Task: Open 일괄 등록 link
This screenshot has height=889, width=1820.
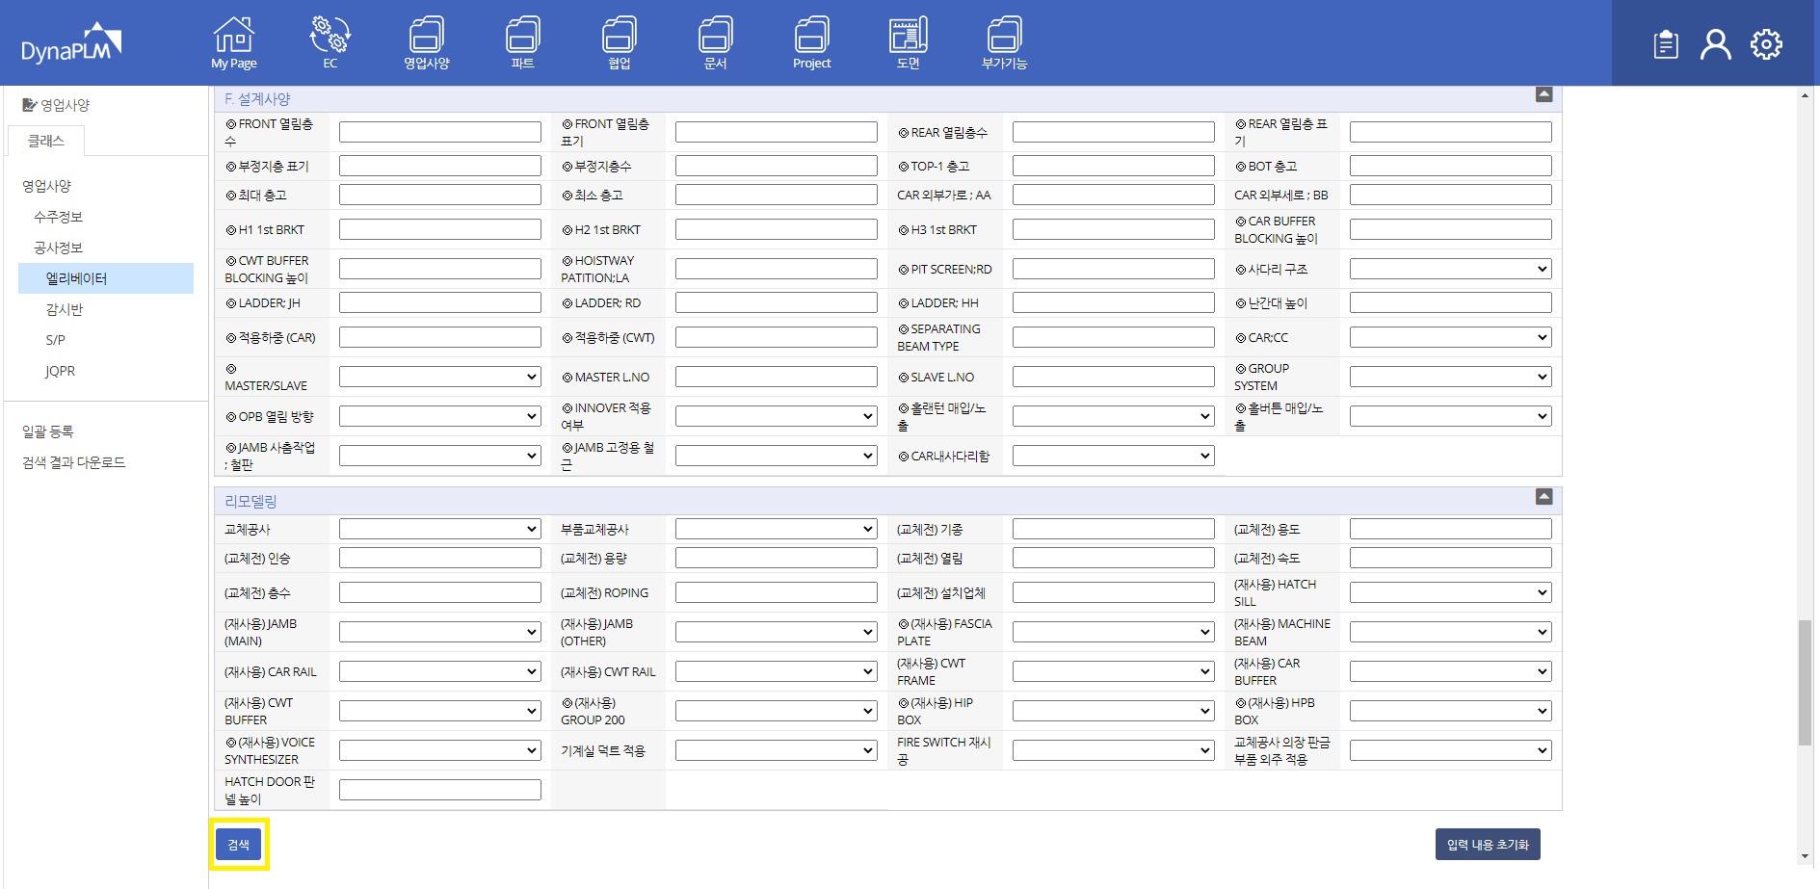Action: (48, 431)
